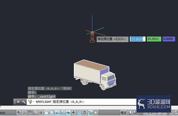178x116 pixels.
Task: Toggle Transparency display icon
Action: pyautogui.click(x=79, y=113)
